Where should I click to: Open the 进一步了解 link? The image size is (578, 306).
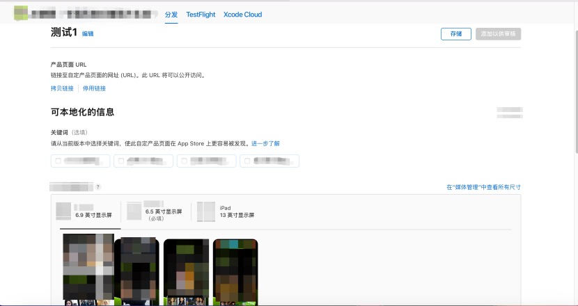tap(265, 143)
